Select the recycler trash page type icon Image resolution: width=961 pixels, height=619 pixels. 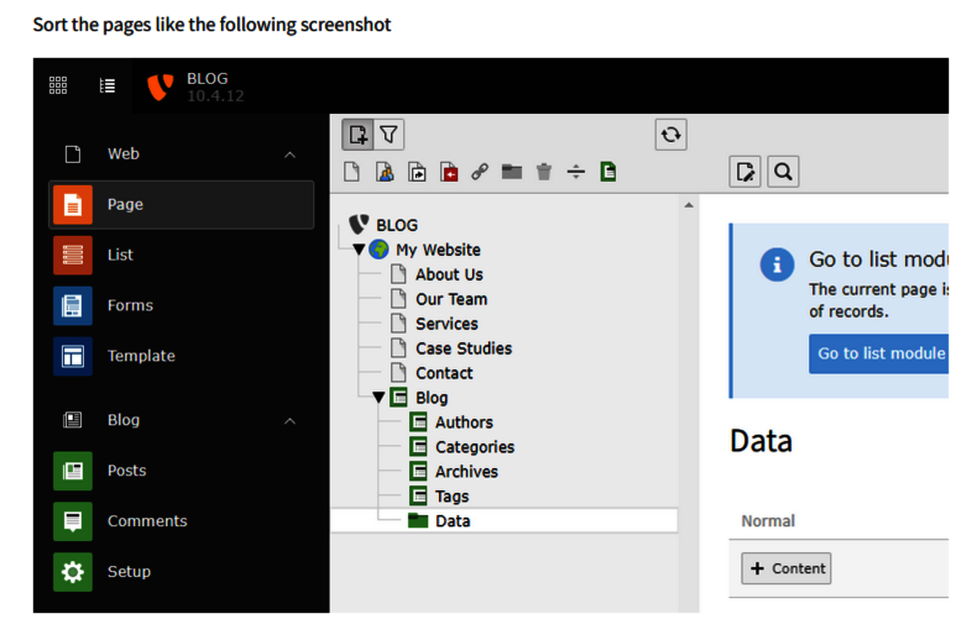pos(544,172)
